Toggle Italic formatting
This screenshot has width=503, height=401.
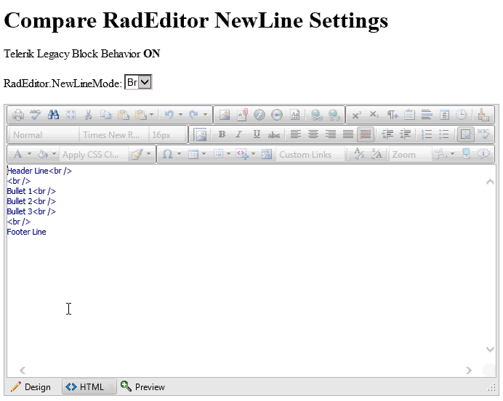tap(239, 134)
